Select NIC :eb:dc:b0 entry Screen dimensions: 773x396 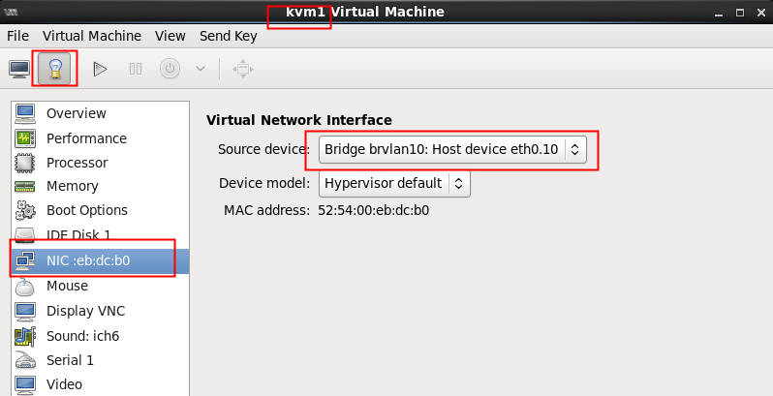click(x=100, y=260)
